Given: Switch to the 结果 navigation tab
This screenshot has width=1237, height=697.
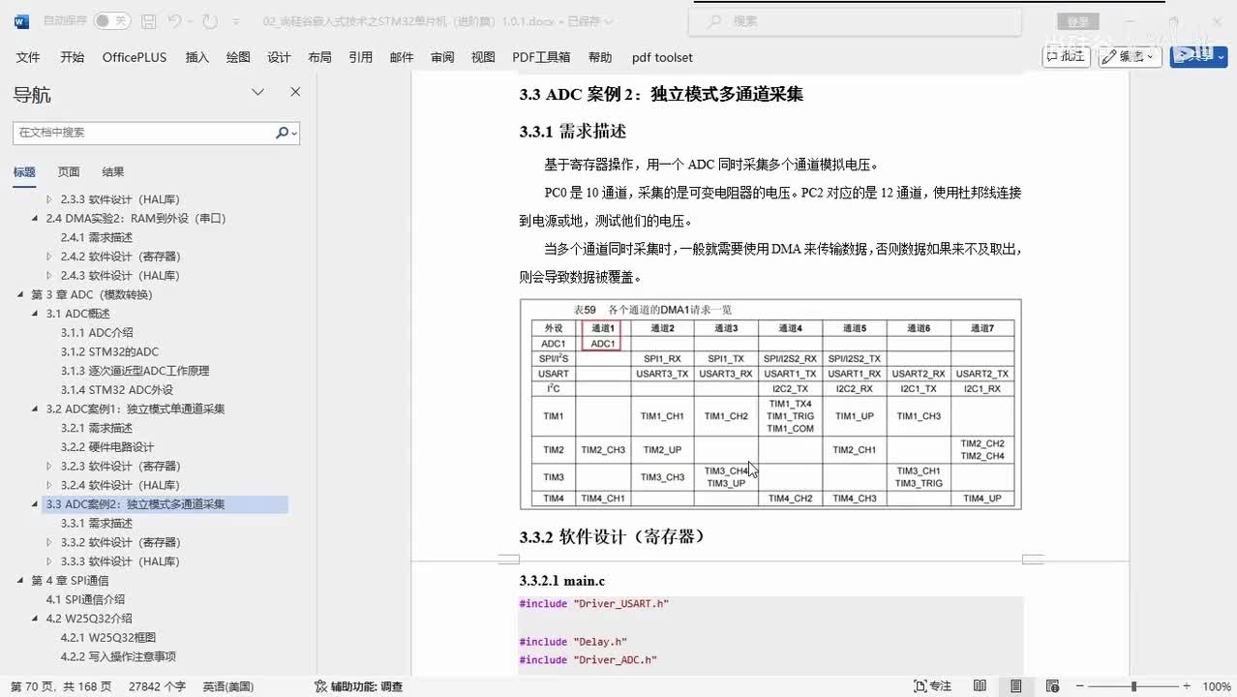Looking at the screenshot, I should 113,172.
